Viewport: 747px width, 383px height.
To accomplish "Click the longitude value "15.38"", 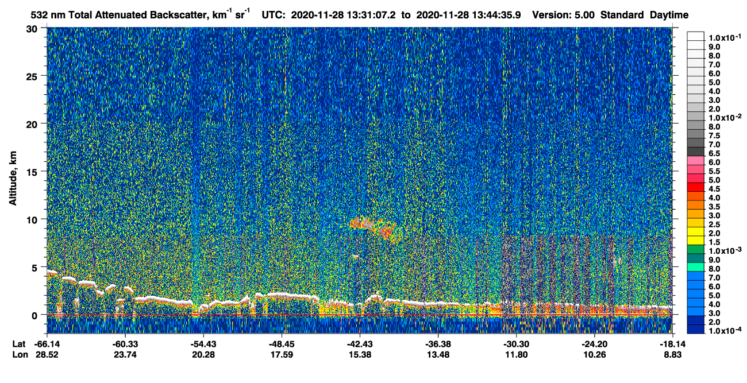I will [359, 354].
